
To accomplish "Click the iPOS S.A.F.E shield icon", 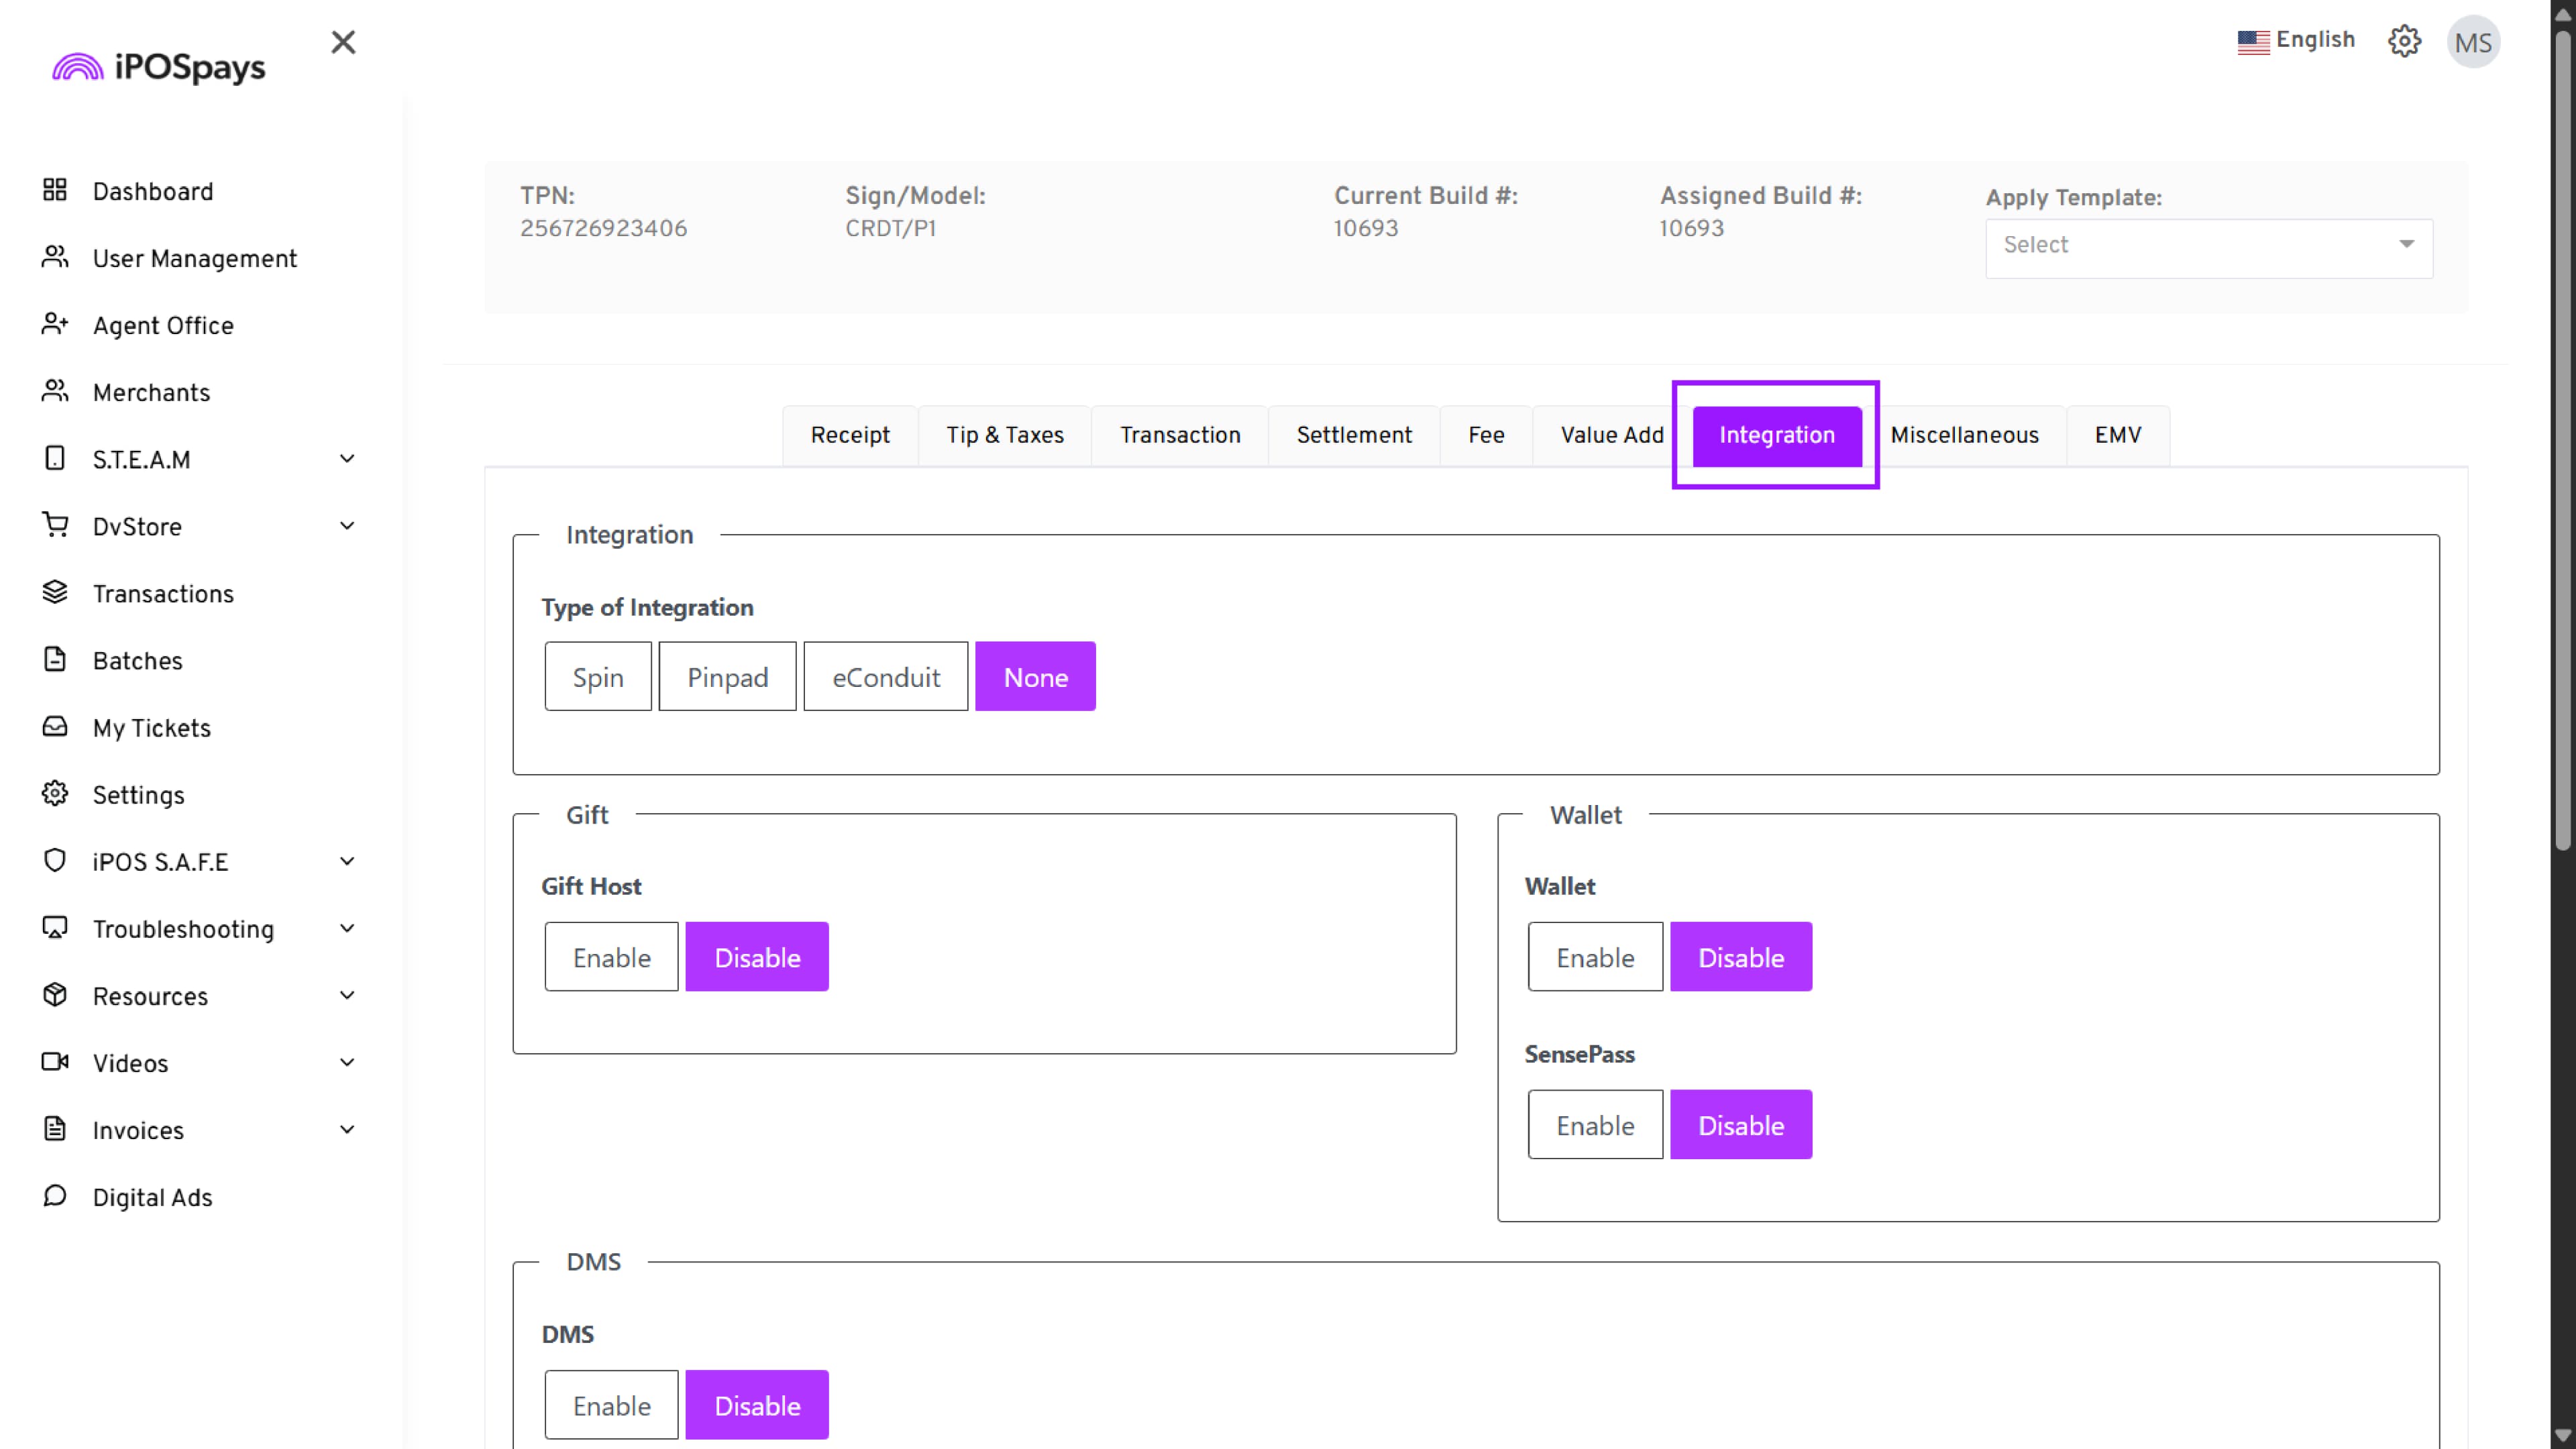I will coord(55,860).
